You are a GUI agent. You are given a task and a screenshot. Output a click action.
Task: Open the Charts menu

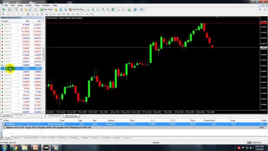28,5
